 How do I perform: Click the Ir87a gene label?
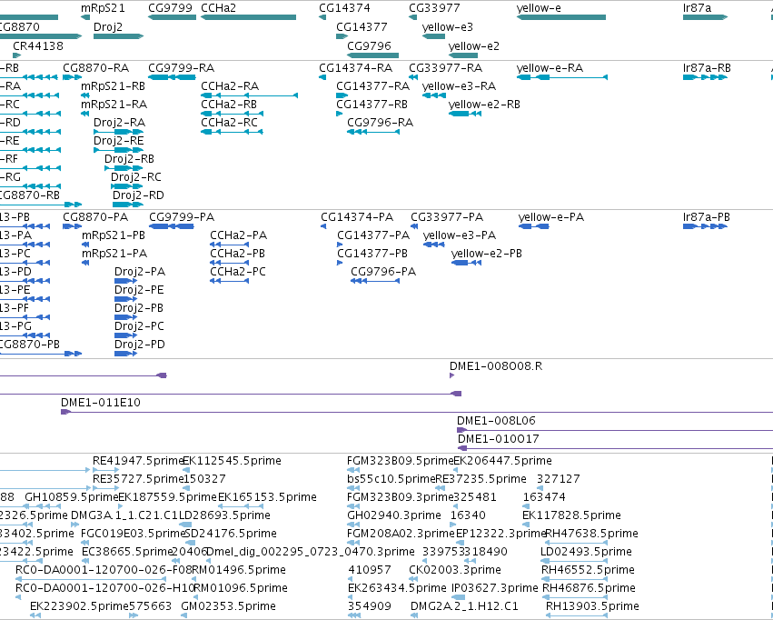pos(697,8)
